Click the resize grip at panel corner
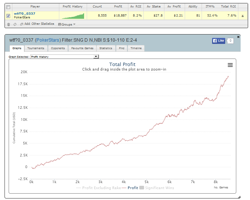 pyautogui.click(x=239, y=197)
